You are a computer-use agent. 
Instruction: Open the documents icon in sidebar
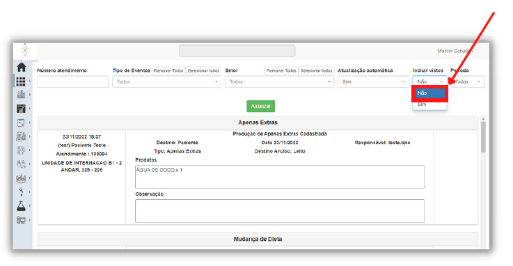pyautogui.click(x=21, y=150)
